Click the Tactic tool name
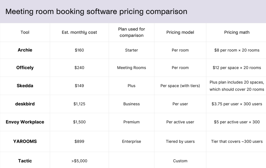This screenshot has height=168, width=266. pyautogui.click(x=25, y=161)
